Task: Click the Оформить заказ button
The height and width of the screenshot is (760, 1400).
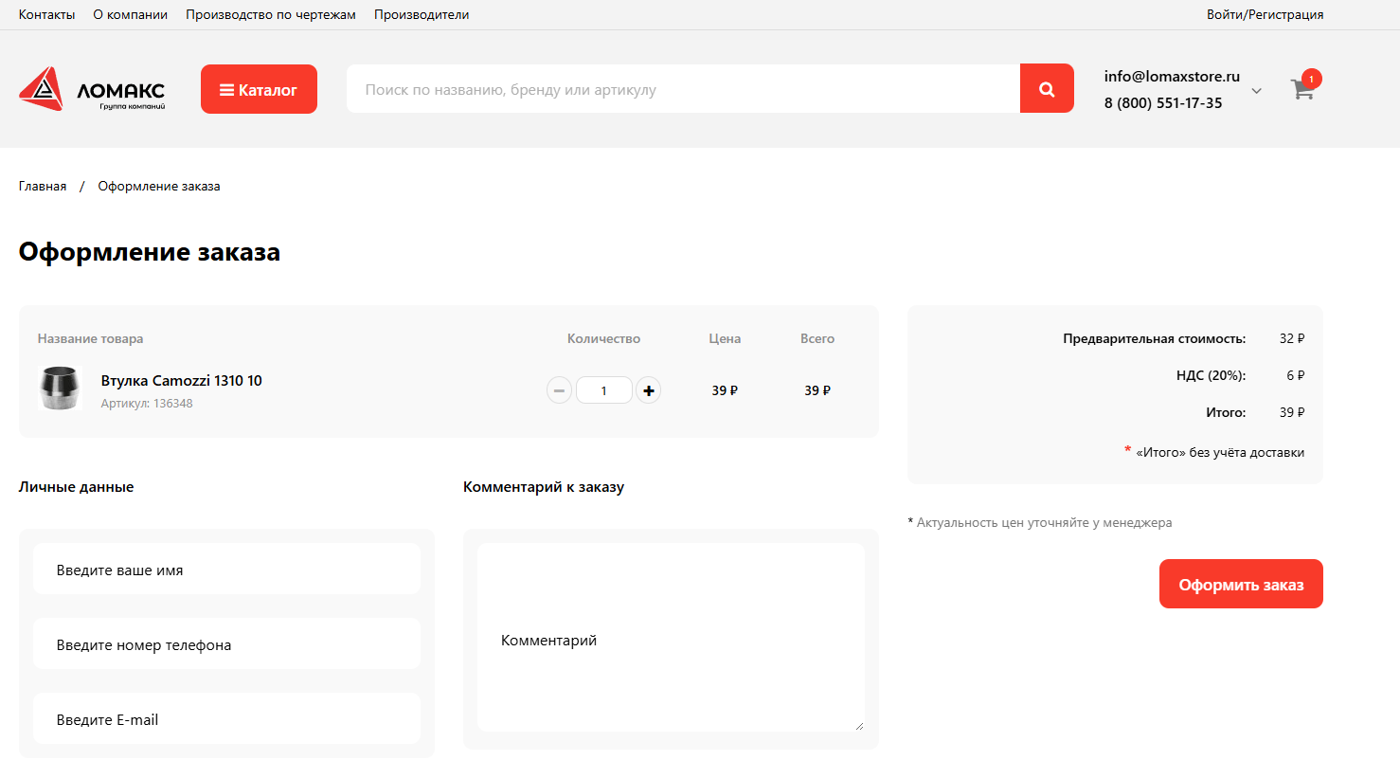Action: (1241, 584)
